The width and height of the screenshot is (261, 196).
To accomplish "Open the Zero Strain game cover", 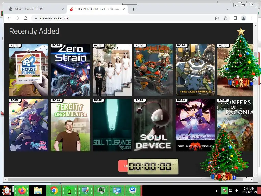I will tap(70, 70).
